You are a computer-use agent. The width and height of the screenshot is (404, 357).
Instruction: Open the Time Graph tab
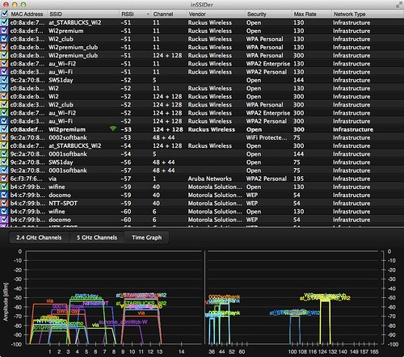pos(147,237)
